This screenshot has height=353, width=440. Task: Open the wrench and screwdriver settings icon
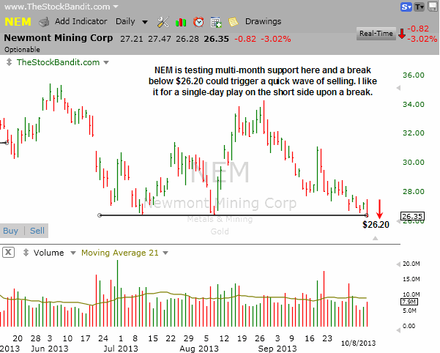tap(163, 22)
